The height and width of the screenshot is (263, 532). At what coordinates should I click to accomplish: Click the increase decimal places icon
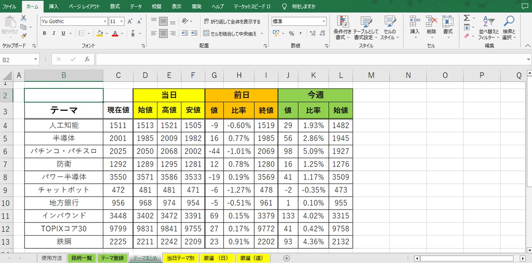click(x=313, y=33)
